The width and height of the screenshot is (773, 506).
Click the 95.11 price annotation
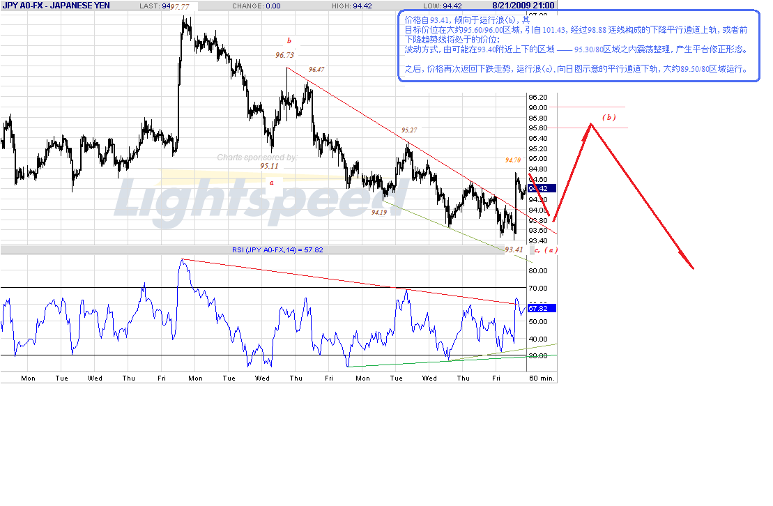click(x=269, y=166)
